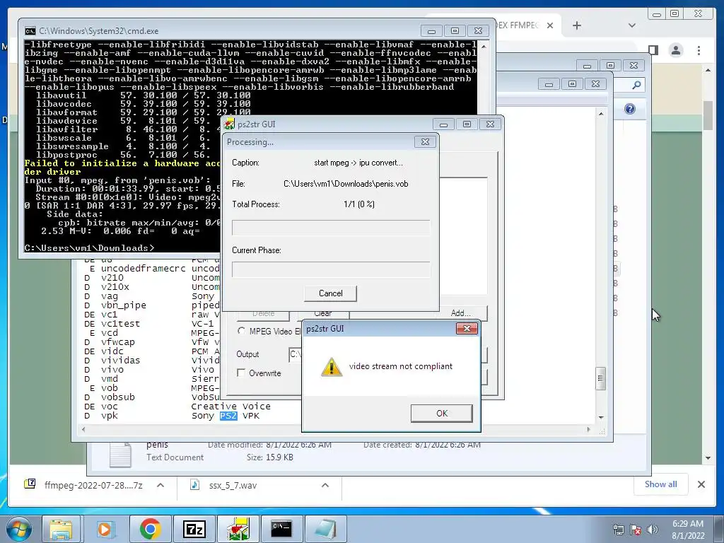The image size is (724, 543).
Task: Toggle Chrome side panel icon
Action: [653, 50]
